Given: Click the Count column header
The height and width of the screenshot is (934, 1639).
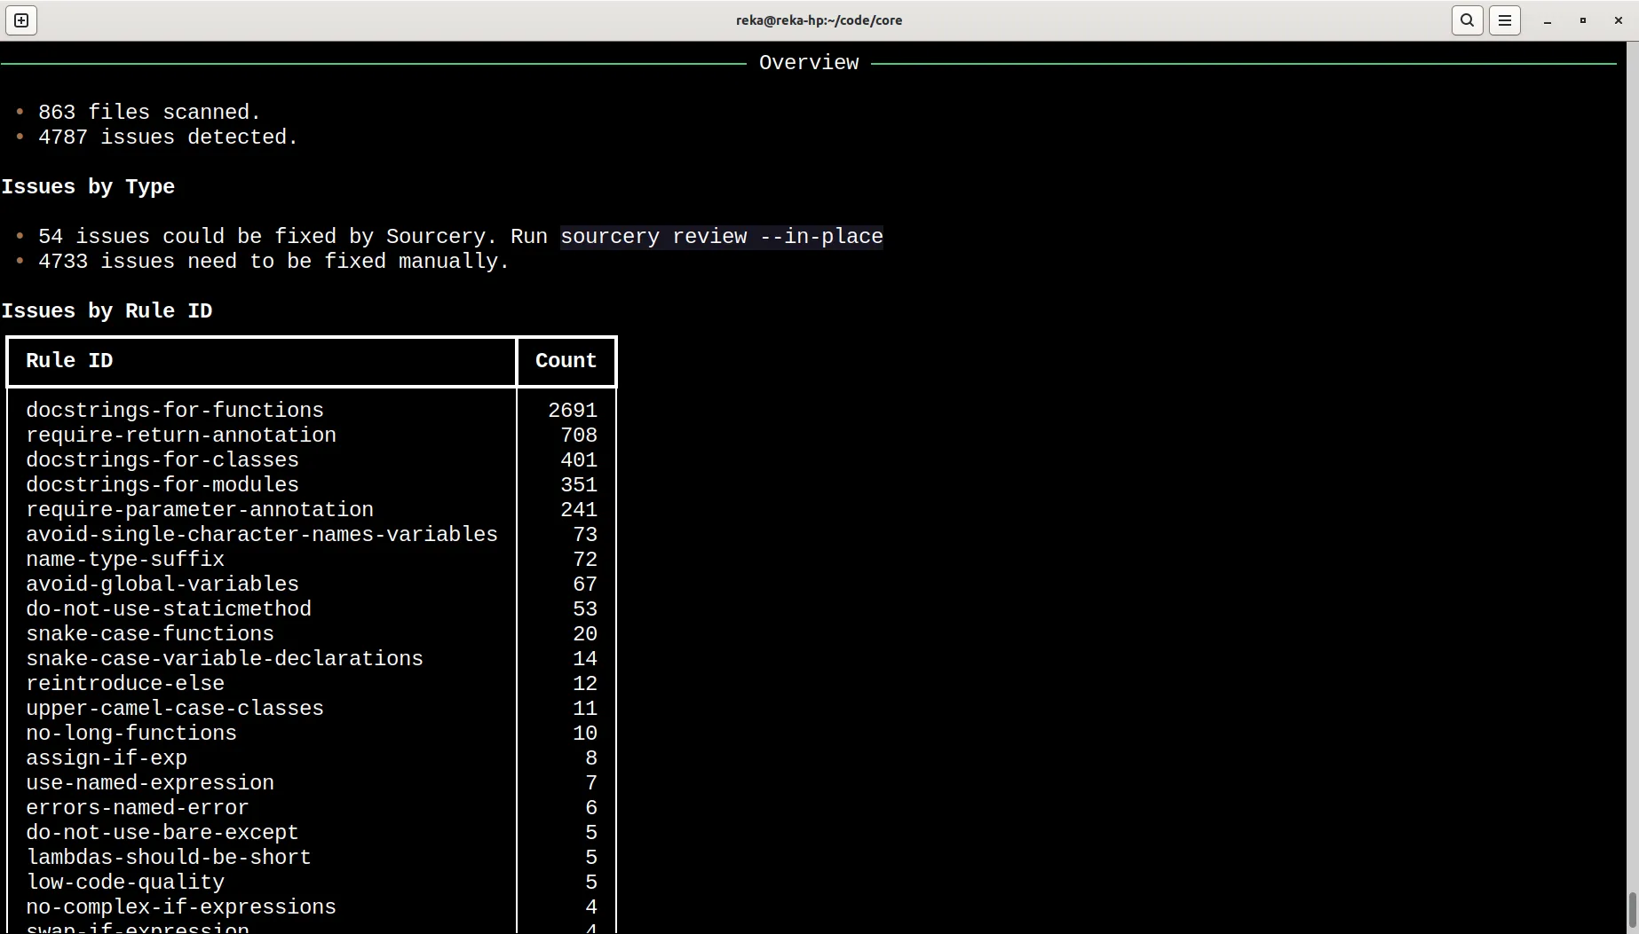Looking at the screenshot, I should click(x=565, y=361).
